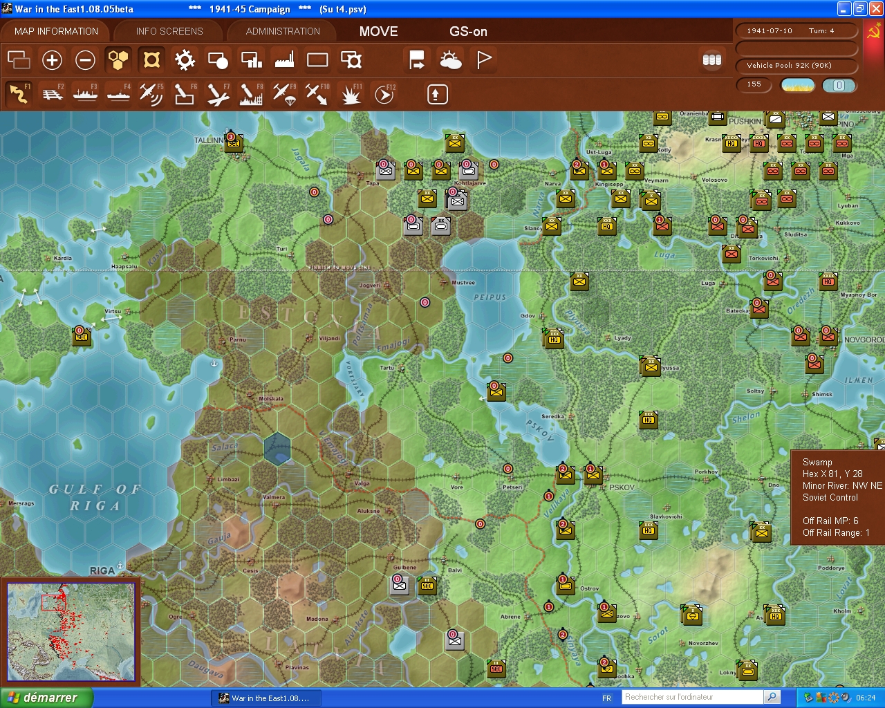Screen dimensions: 885x708
Task: Click the RIGA city label
Action: [x=102, y=570]
